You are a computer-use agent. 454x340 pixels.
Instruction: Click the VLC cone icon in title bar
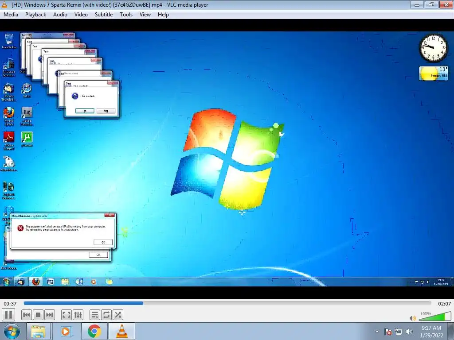point(4,4)
